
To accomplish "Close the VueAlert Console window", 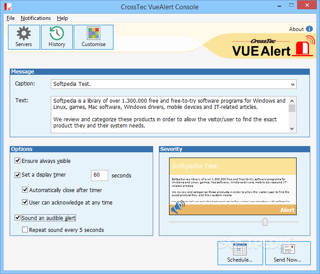I will click(307, 5).
